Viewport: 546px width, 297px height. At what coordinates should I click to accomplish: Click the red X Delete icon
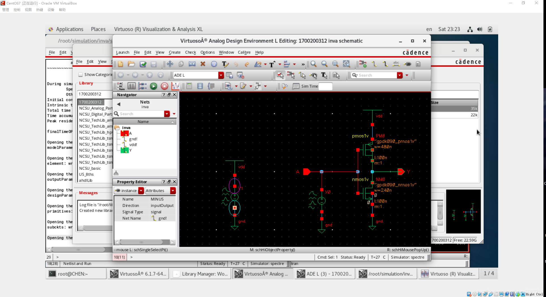click(x=203, y=64)
